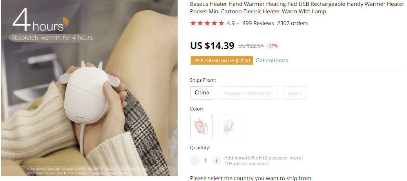Select the pink hand warmer color
Viewport: 407px width, 181px height.
(x=202, y=127)
